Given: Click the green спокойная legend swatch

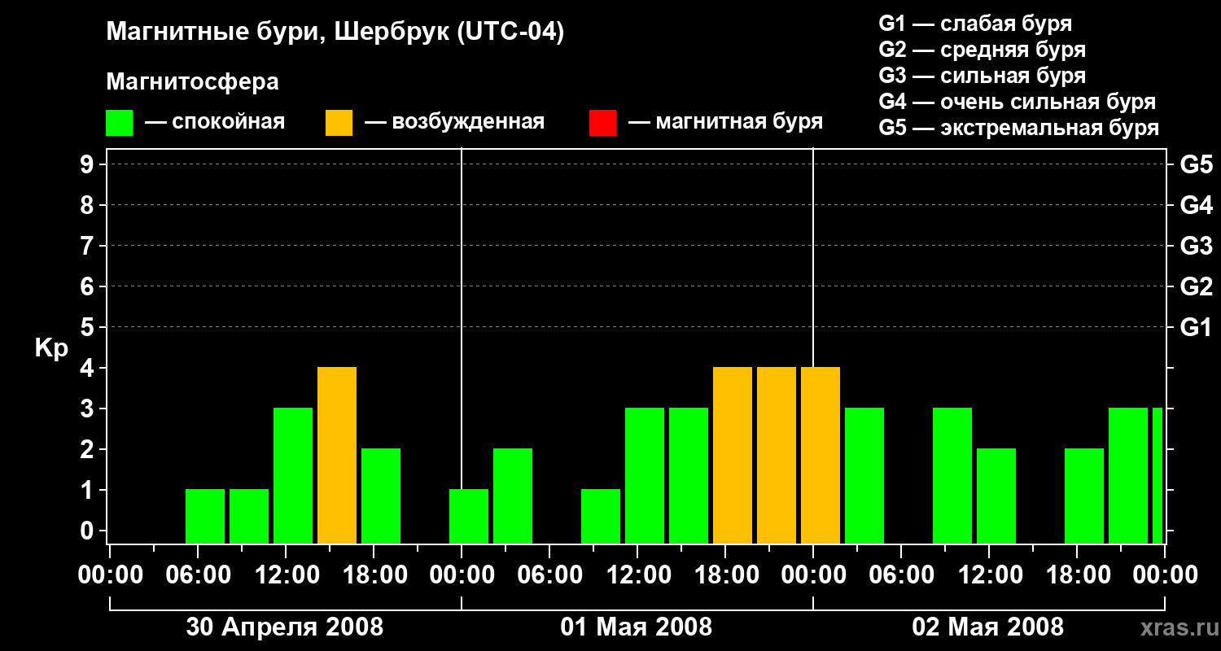Looking at the screenshot, I should coord(119,123).
